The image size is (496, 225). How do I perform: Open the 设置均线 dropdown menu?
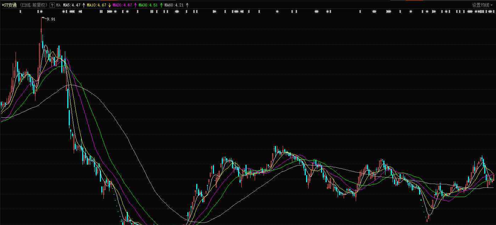coord(482,5)
